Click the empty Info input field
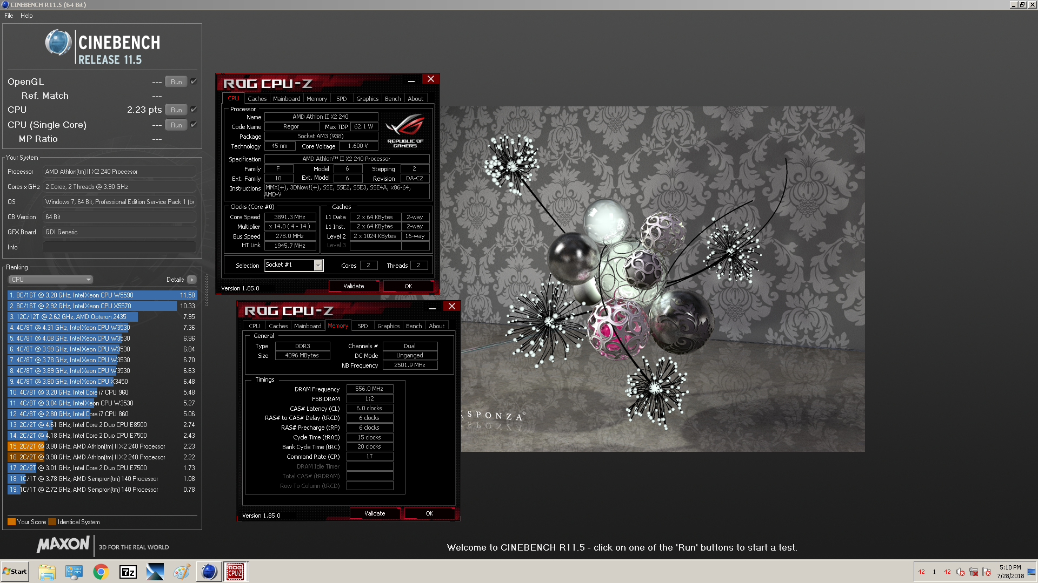 point(119,247)
